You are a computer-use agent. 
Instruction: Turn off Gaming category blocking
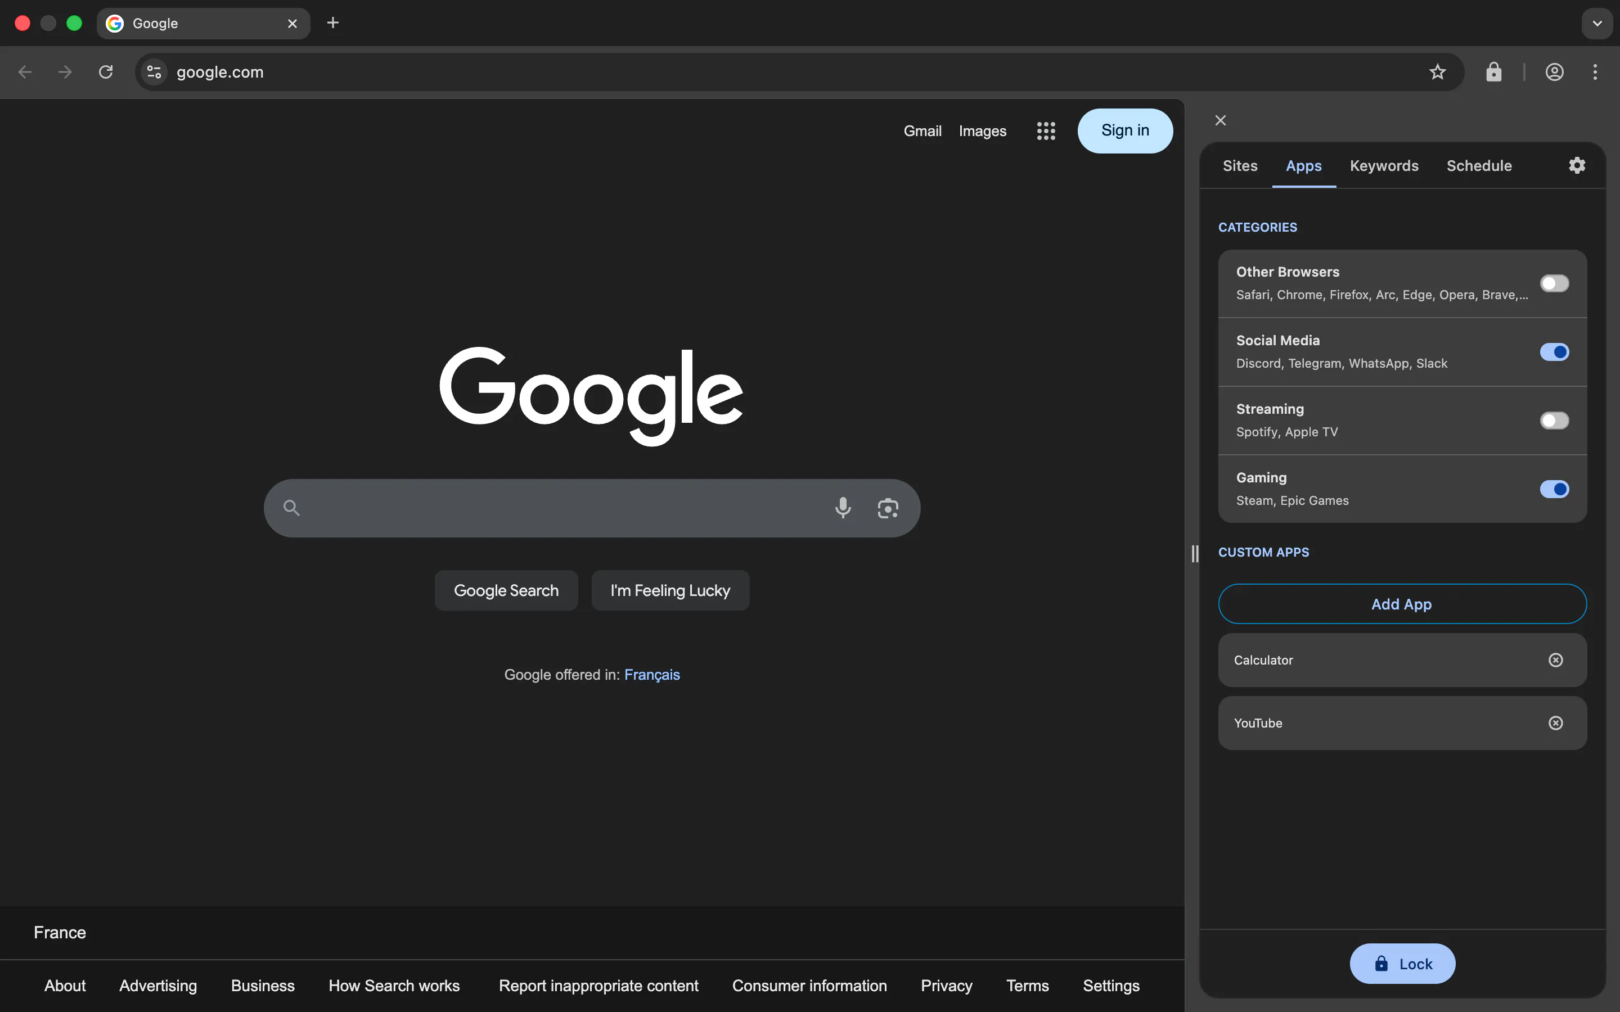(1554, 489)
